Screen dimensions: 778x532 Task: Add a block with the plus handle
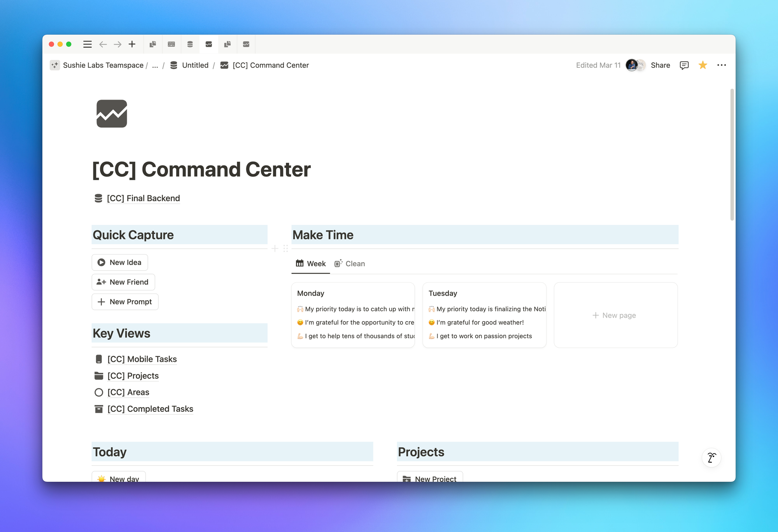point(275,248)
